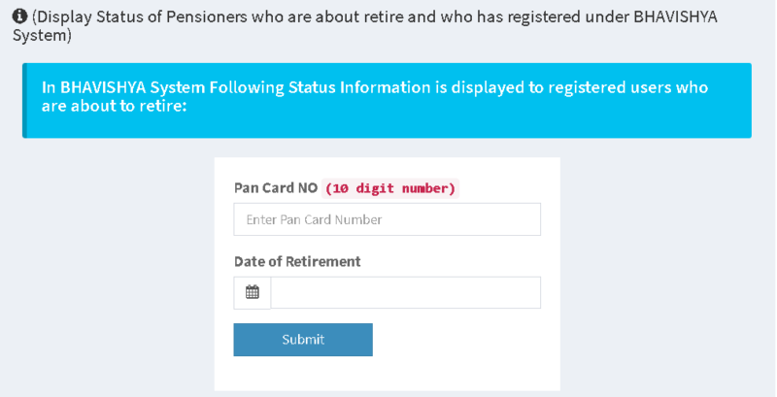Click empty space right of Submit button

[456, 340]
